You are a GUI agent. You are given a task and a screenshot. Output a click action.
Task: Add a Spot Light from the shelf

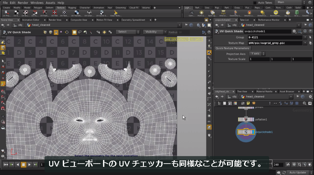pyautogui.click(x=212, y=13)
